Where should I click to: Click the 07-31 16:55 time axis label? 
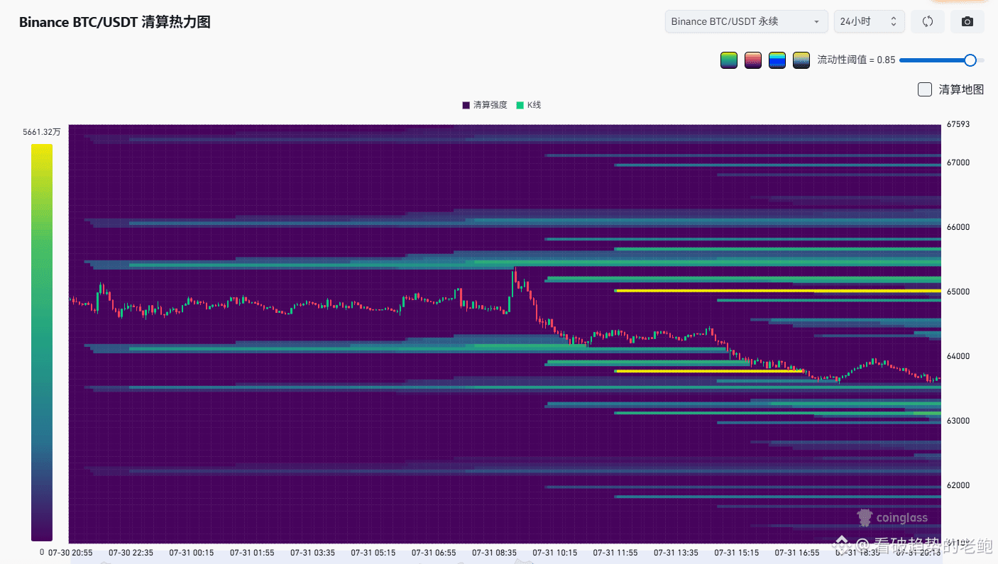coord(797,552)
